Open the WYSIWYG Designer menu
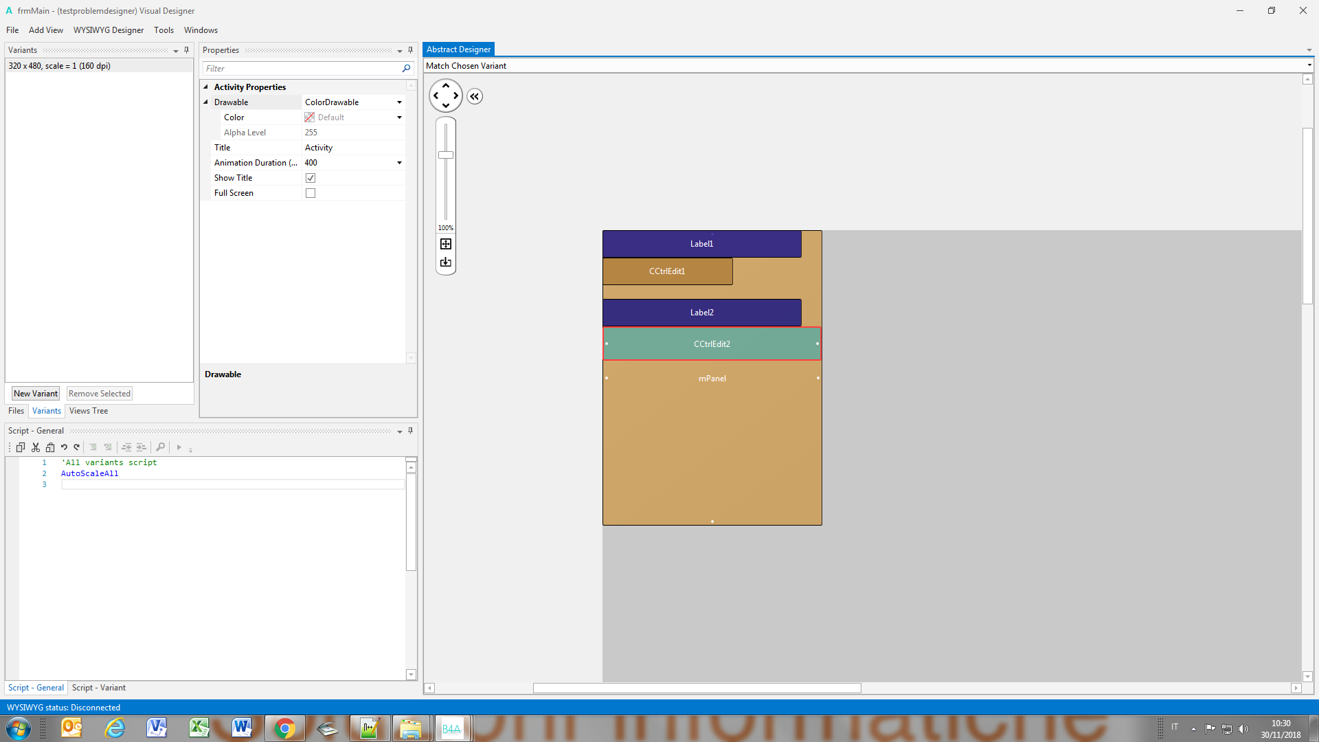The height and width of the screenshot is (742, 1319). [x=109, y=30]
